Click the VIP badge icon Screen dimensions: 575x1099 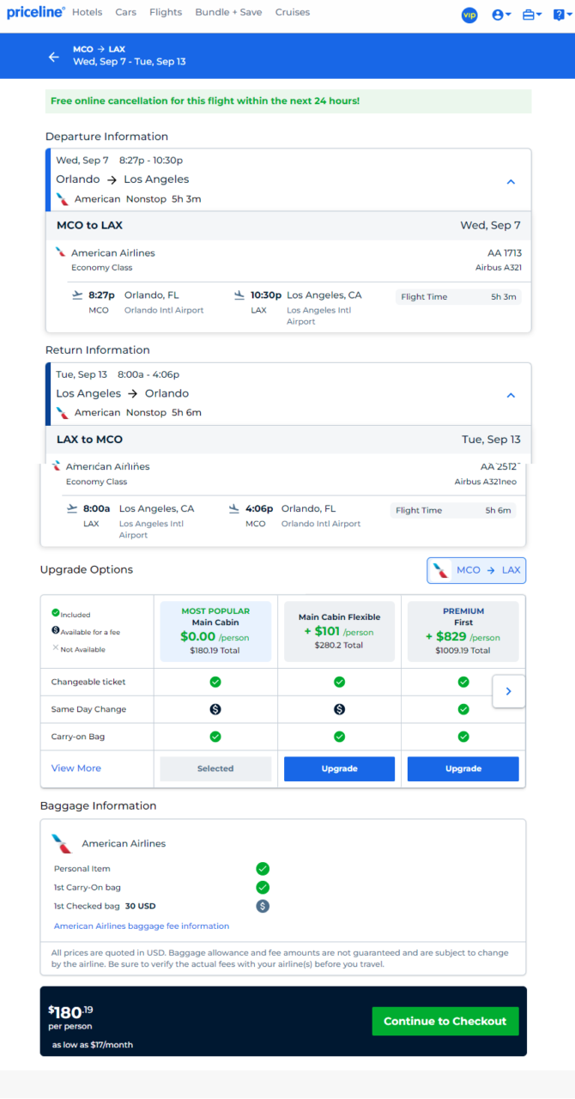point(469,15)
